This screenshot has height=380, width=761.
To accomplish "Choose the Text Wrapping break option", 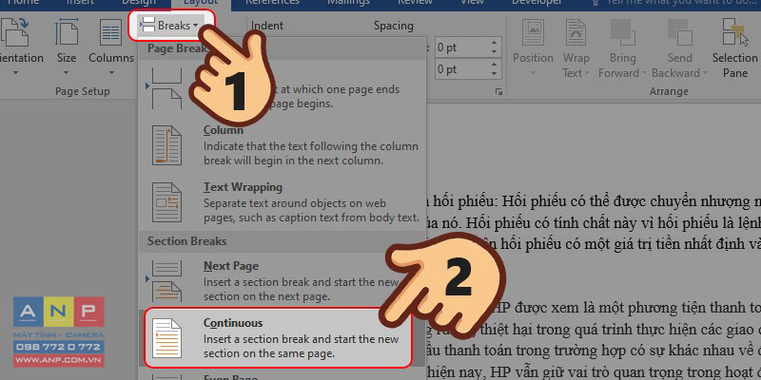I will 283,202.
